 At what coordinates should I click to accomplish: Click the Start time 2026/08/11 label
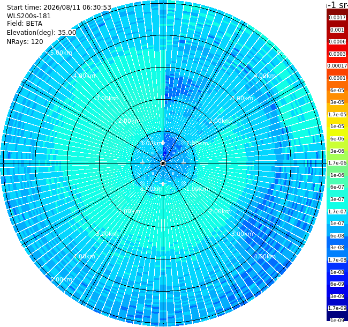[59, 8]
